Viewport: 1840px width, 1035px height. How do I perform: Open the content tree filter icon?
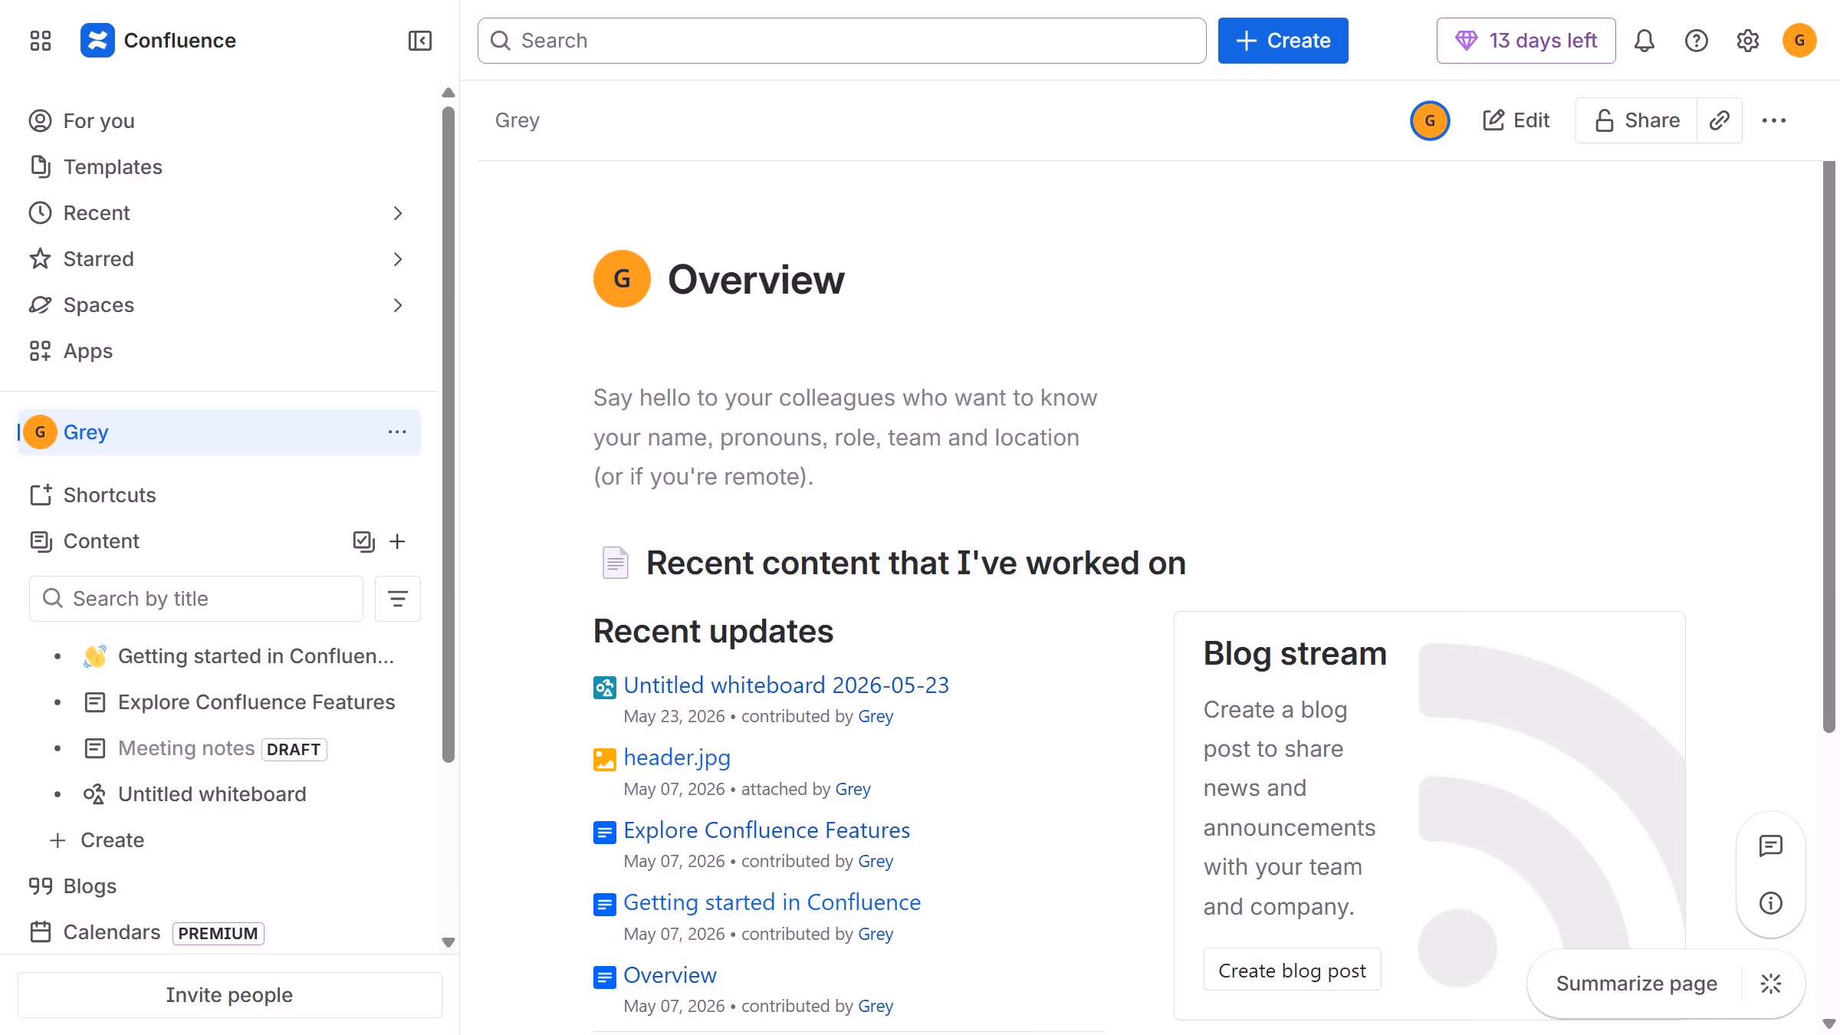click(x=397, y=599)
